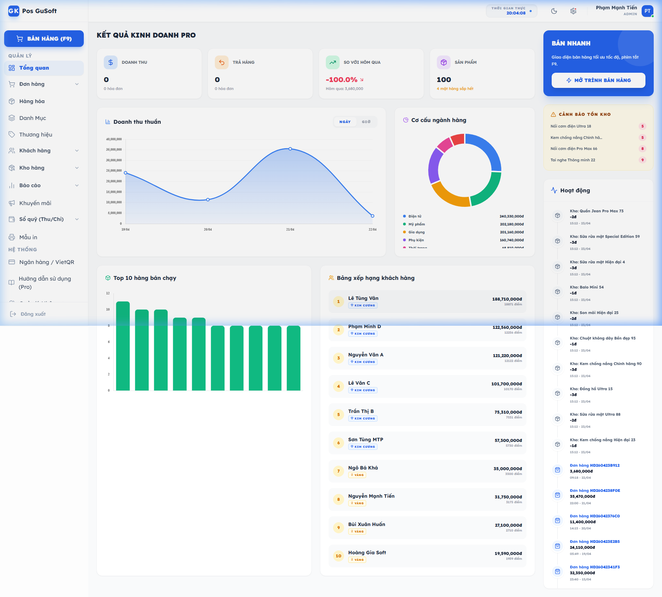Image resolution: width=662 pixels, height=597 pixels.
Task: Switch revenue chart back to NGÀY view
Action: pos(345,122)
